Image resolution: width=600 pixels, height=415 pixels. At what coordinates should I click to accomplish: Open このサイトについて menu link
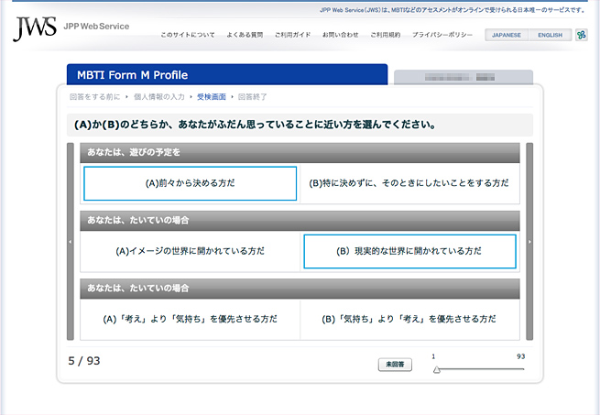tap(188, 35)
